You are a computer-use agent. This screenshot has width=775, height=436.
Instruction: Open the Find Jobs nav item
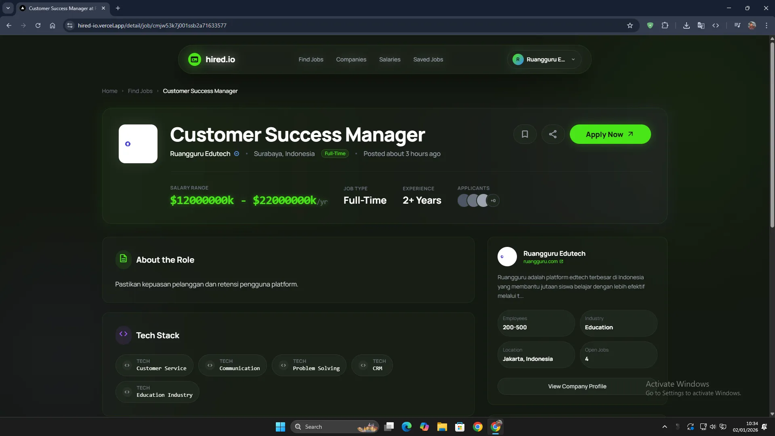pos(311,59)
